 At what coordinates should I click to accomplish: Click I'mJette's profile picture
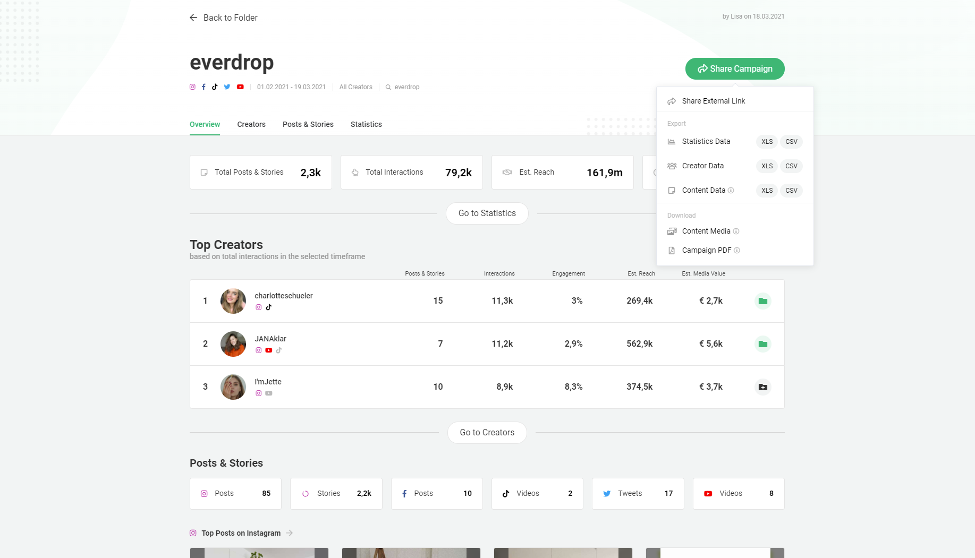point(233,387)
